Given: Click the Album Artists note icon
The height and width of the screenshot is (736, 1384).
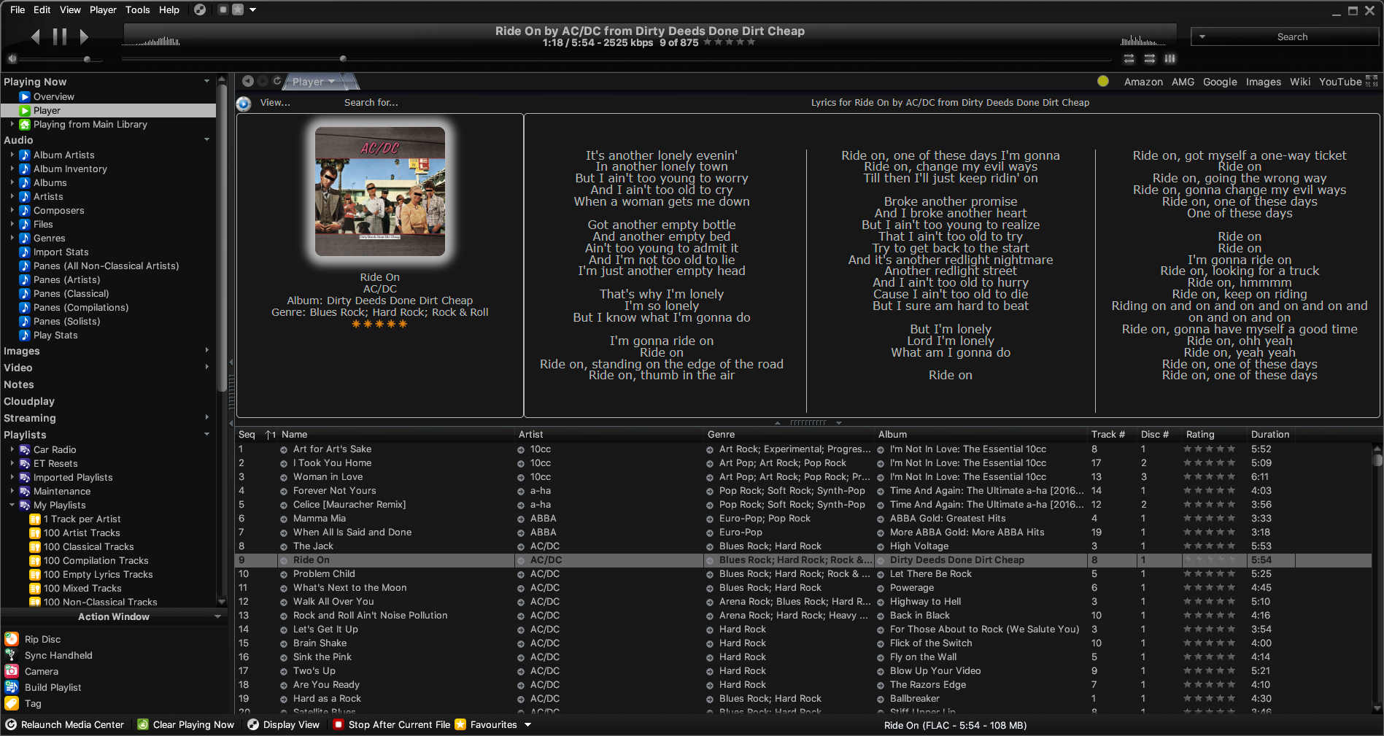Looking at the screenshot, I should (25, 155).
